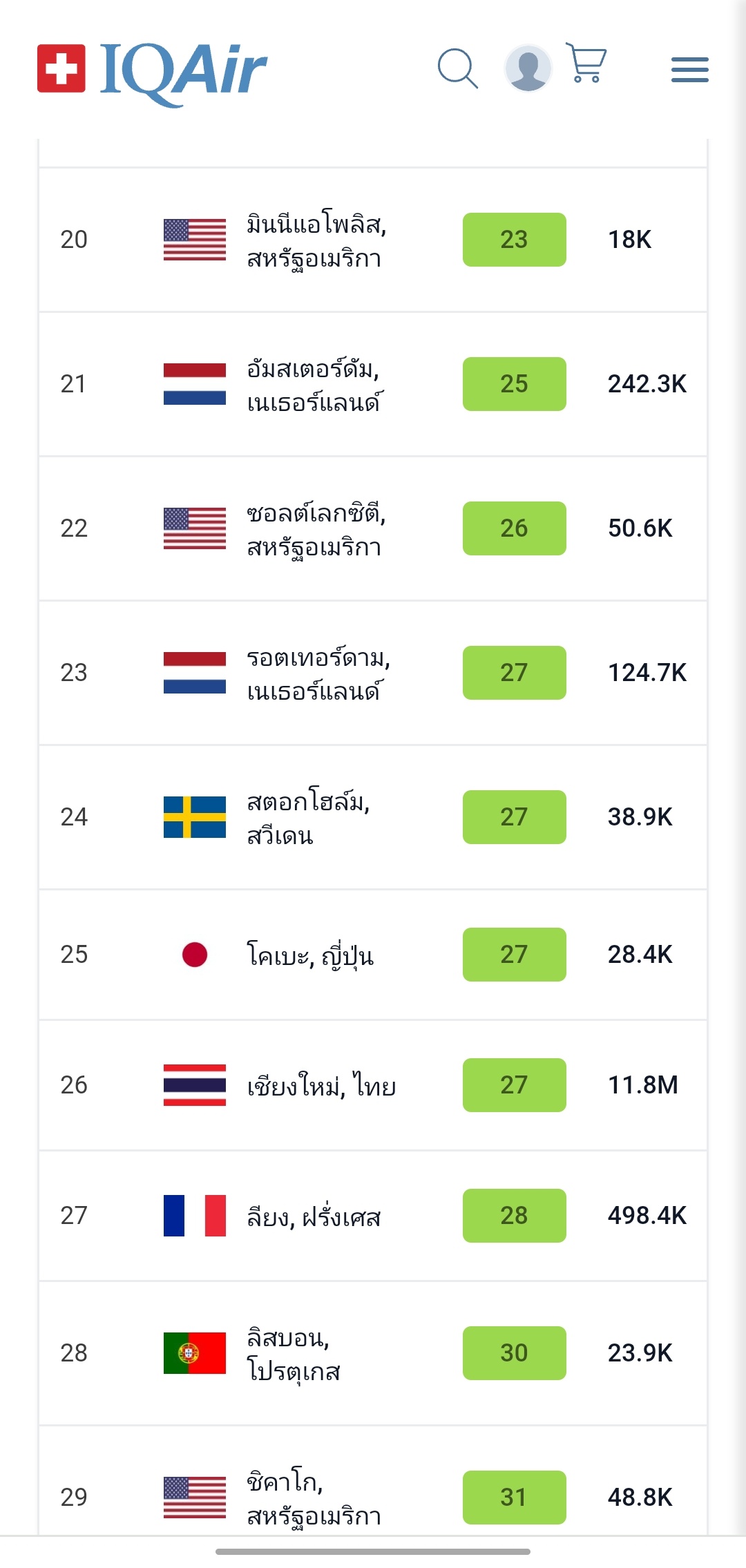Select the Thailand flag for Chiang Mai
746x1568 pixels.
point(195,1085)
